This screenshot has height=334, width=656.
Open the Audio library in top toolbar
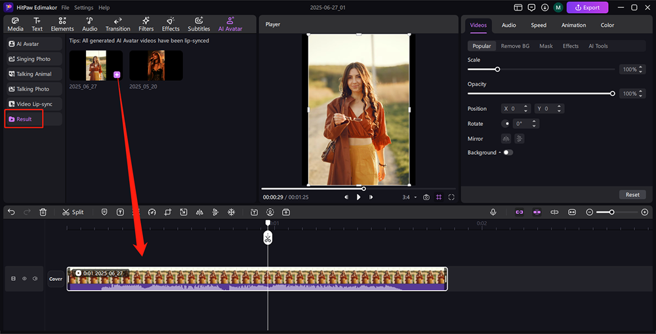point(89,24)
